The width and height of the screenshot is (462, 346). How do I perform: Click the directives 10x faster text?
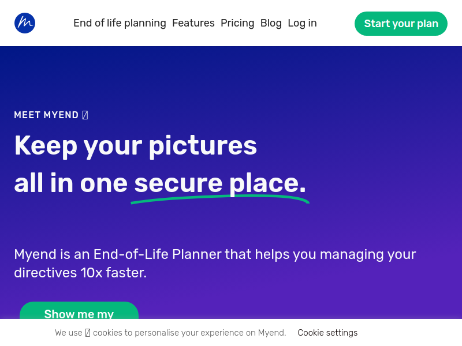(x=80, y=273)
